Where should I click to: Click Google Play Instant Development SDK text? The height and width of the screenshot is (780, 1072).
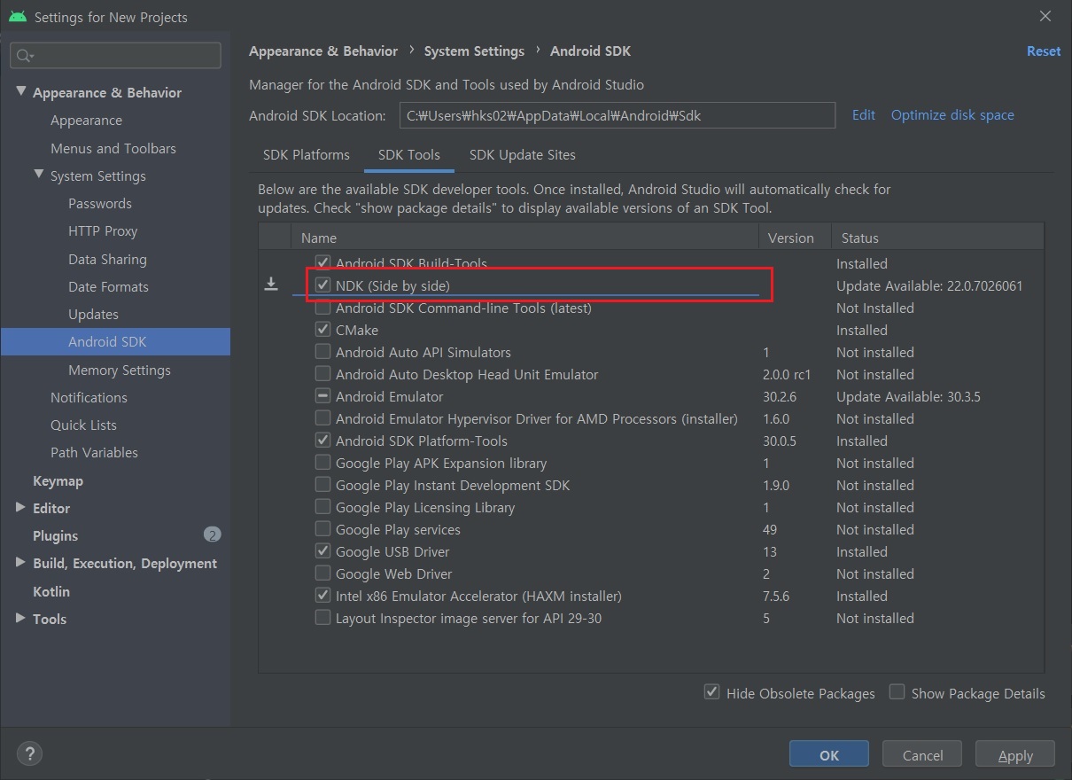point(453,485)
